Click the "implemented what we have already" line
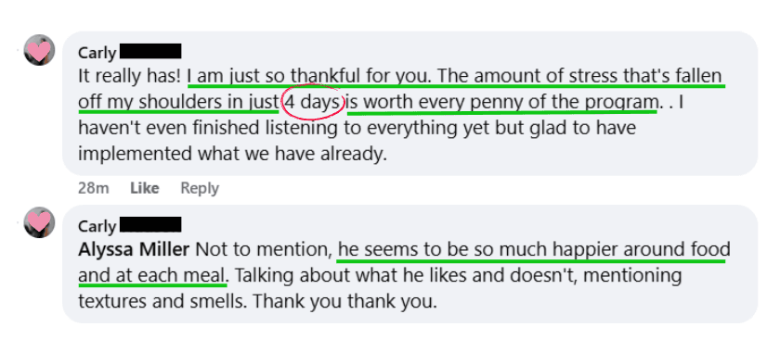Viewport: 780px width, 352px height. [232, 154]
